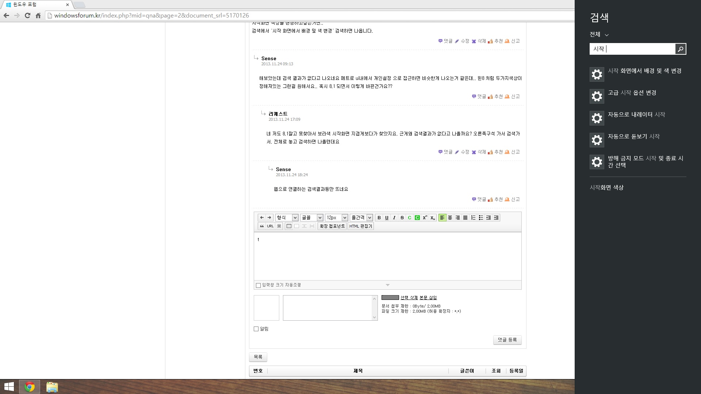Click 본문 삽입 attachment link

click(x=428, y=298)
